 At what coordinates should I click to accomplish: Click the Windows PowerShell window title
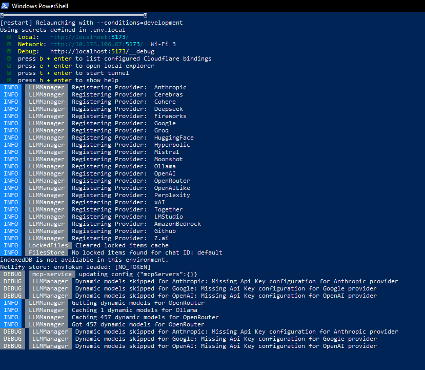point(40,6)
